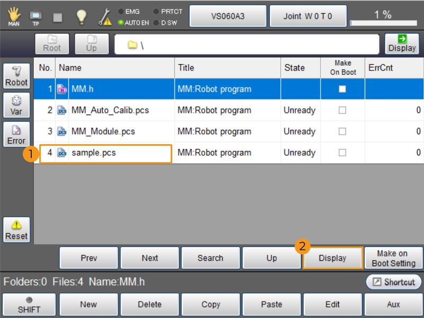This screenshot has width=424, height=318.
Task: Open the Robot side panel
Action: (x=16, y=76)
